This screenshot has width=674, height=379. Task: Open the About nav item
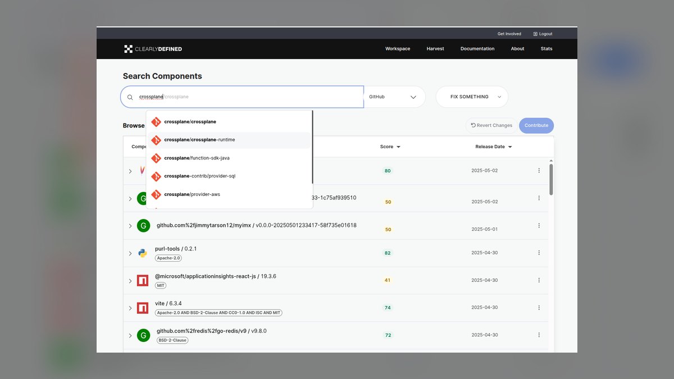517,49
